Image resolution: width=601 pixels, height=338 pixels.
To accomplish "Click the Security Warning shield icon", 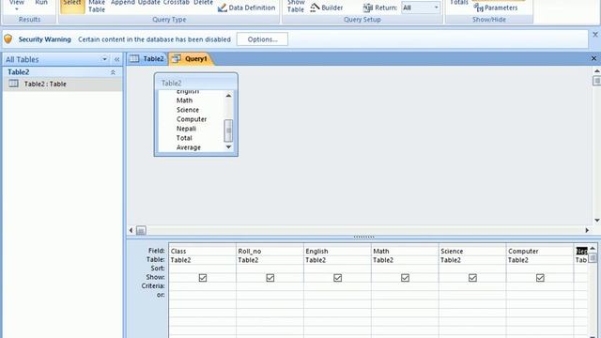I will (x=8, y=38).
